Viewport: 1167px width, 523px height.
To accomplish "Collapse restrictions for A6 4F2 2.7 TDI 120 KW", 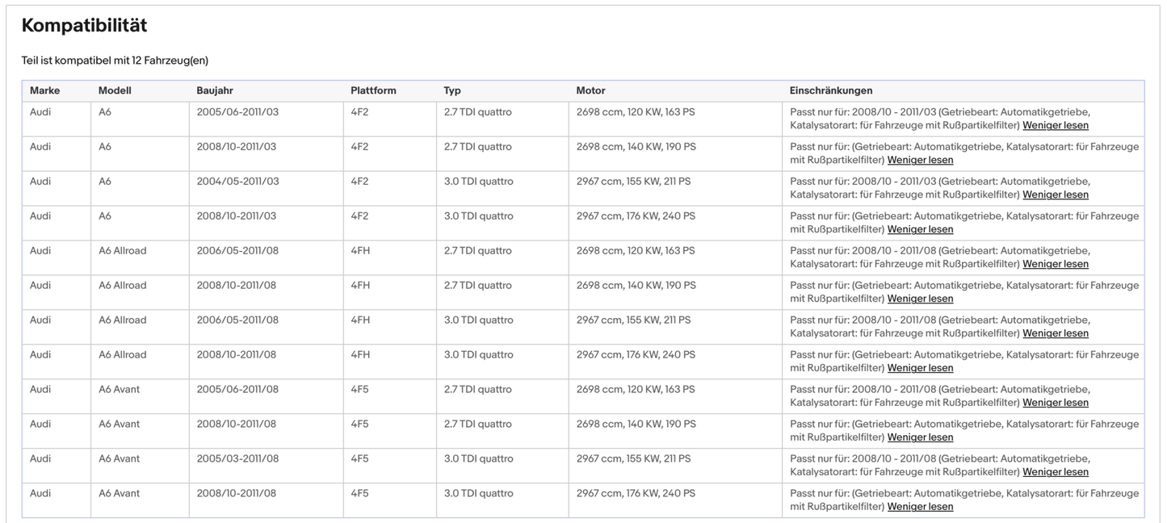I will click(1055, 126).
